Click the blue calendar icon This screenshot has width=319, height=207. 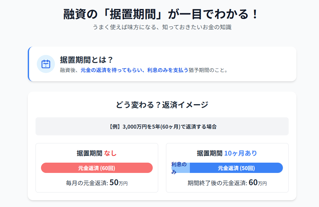[x=46, y=64]
